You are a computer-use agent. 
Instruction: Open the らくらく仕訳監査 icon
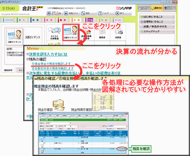coord(55,33)
